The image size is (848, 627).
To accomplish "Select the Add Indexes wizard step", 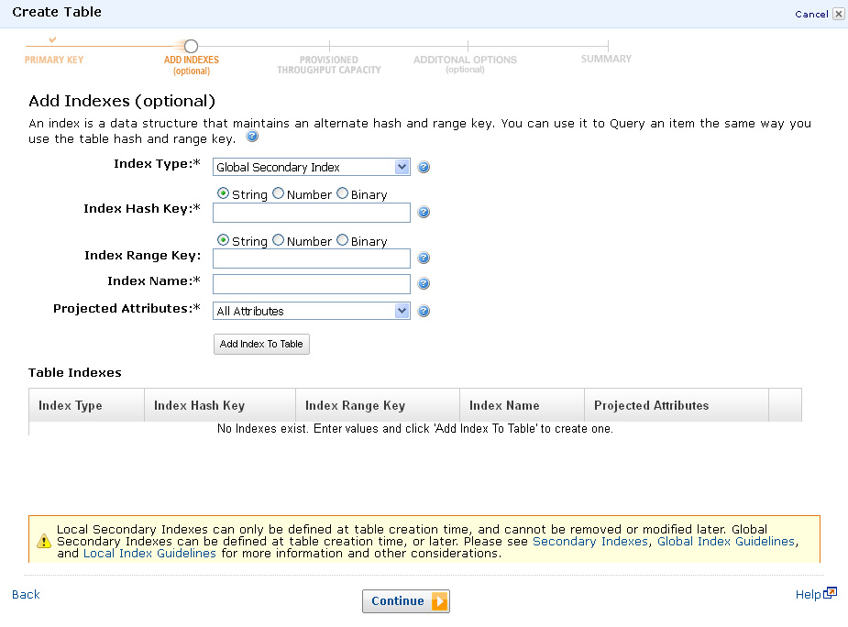I will coord(191,64).
